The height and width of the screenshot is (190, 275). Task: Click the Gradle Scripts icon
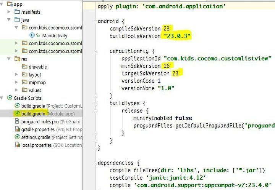[10, 98]
